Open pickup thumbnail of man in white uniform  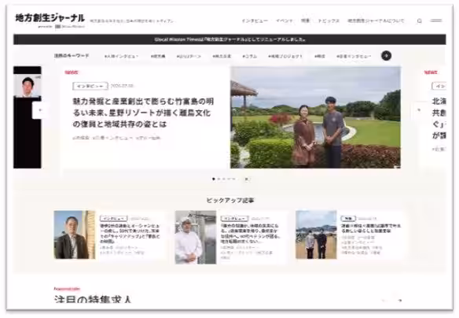pos(196,237)
